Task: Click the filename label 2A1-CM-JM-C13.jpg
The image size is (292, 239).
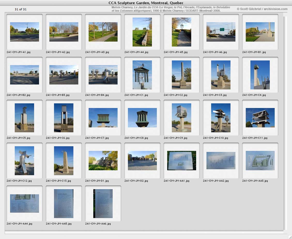Action: [58, 181]
